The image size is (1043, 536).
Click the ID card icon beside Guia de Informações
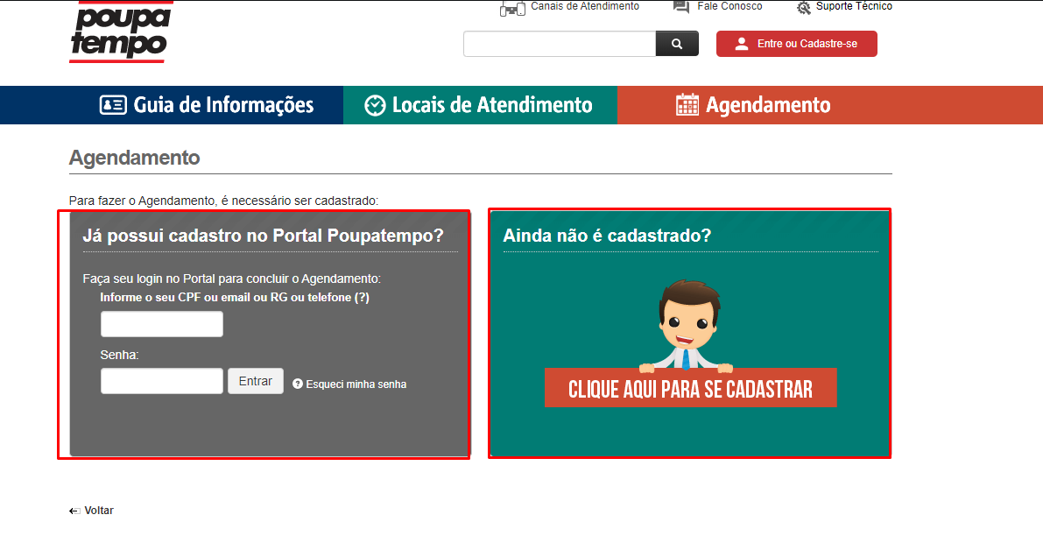point(113,105)
